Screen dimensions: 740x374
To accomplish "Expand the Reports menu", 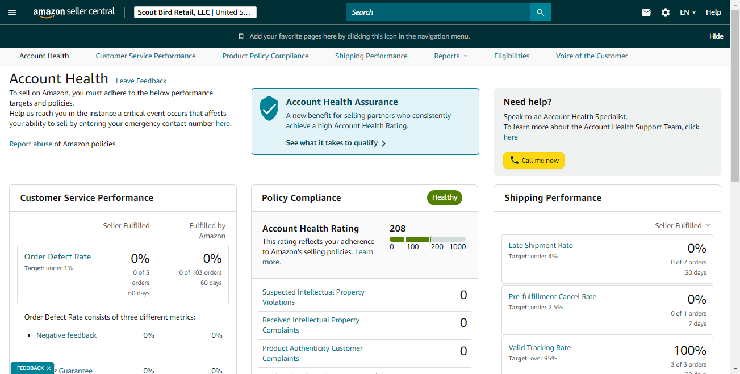I will pyautogui.click(x=451, y=56).
